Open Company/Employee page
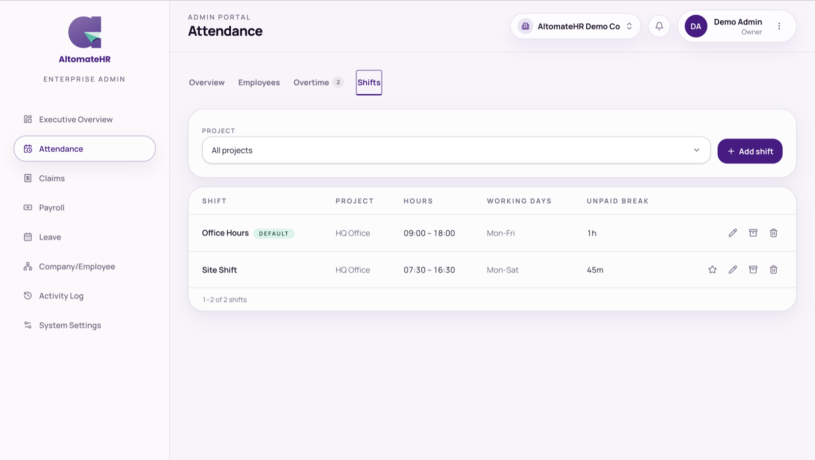Screen dimensions: 815x460 point(85,266)
